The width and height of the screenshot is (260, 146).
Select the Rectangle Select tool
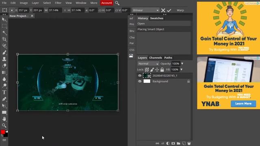tap(4, 26)
